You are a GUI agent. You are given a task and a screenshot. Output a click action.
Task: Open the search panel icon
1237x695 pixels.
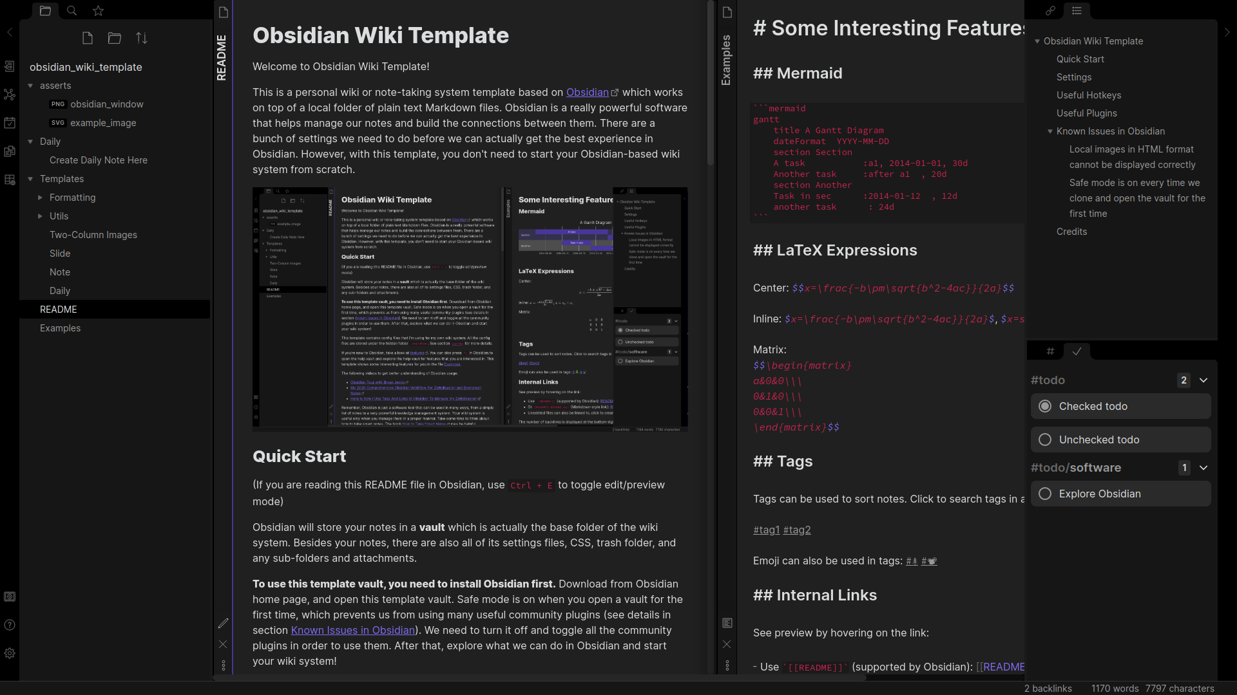point(72,11)
